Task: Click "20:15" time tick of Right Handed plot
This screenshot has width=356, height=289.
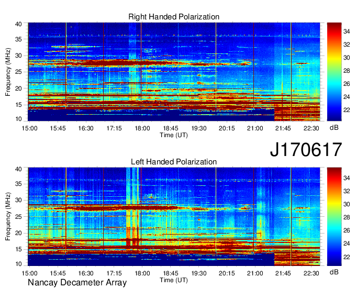Action: point(227,128)
